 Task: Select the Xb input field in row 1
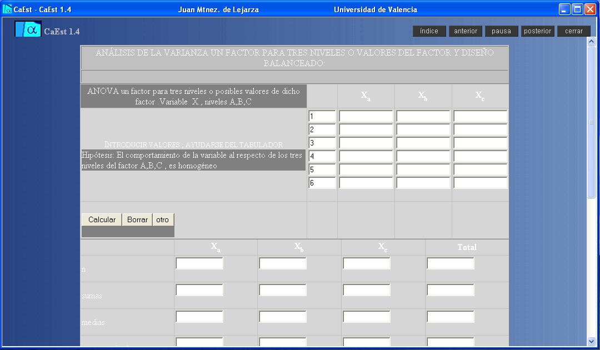pyautogui.click(x=423, y=116)
